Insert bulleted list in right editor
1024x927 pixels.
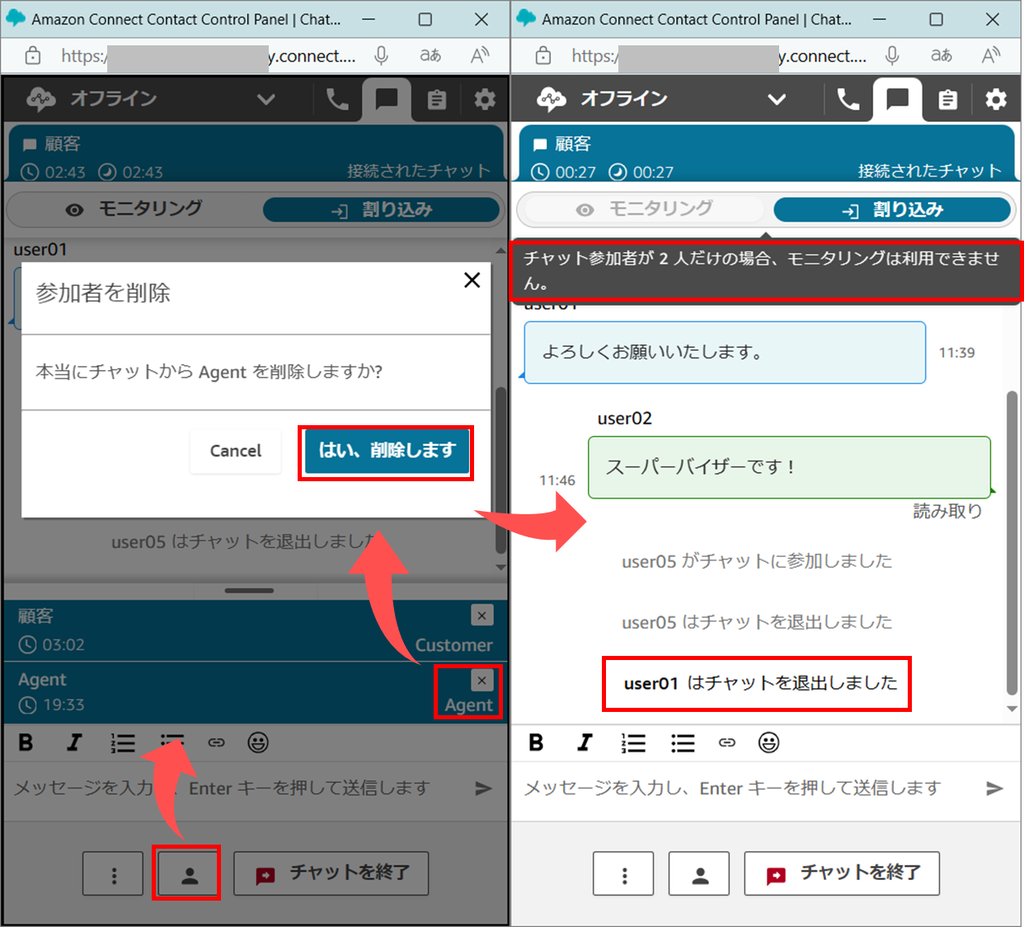(x=683, y=743)
